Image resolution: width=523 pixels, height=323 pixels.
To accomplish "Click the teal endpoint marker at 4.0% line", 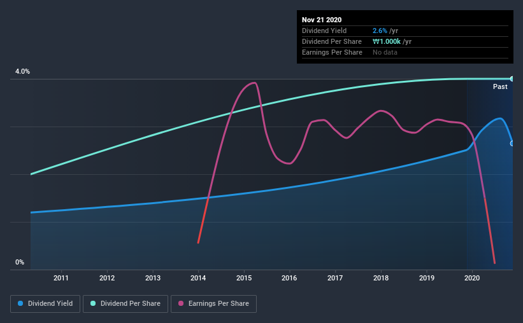I will 512,79.
